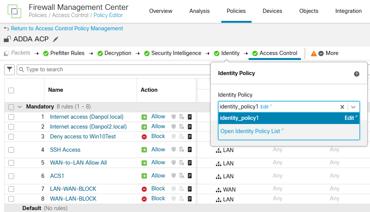Click Edit link in highlighted identity_policy1 option

(351, 118)
